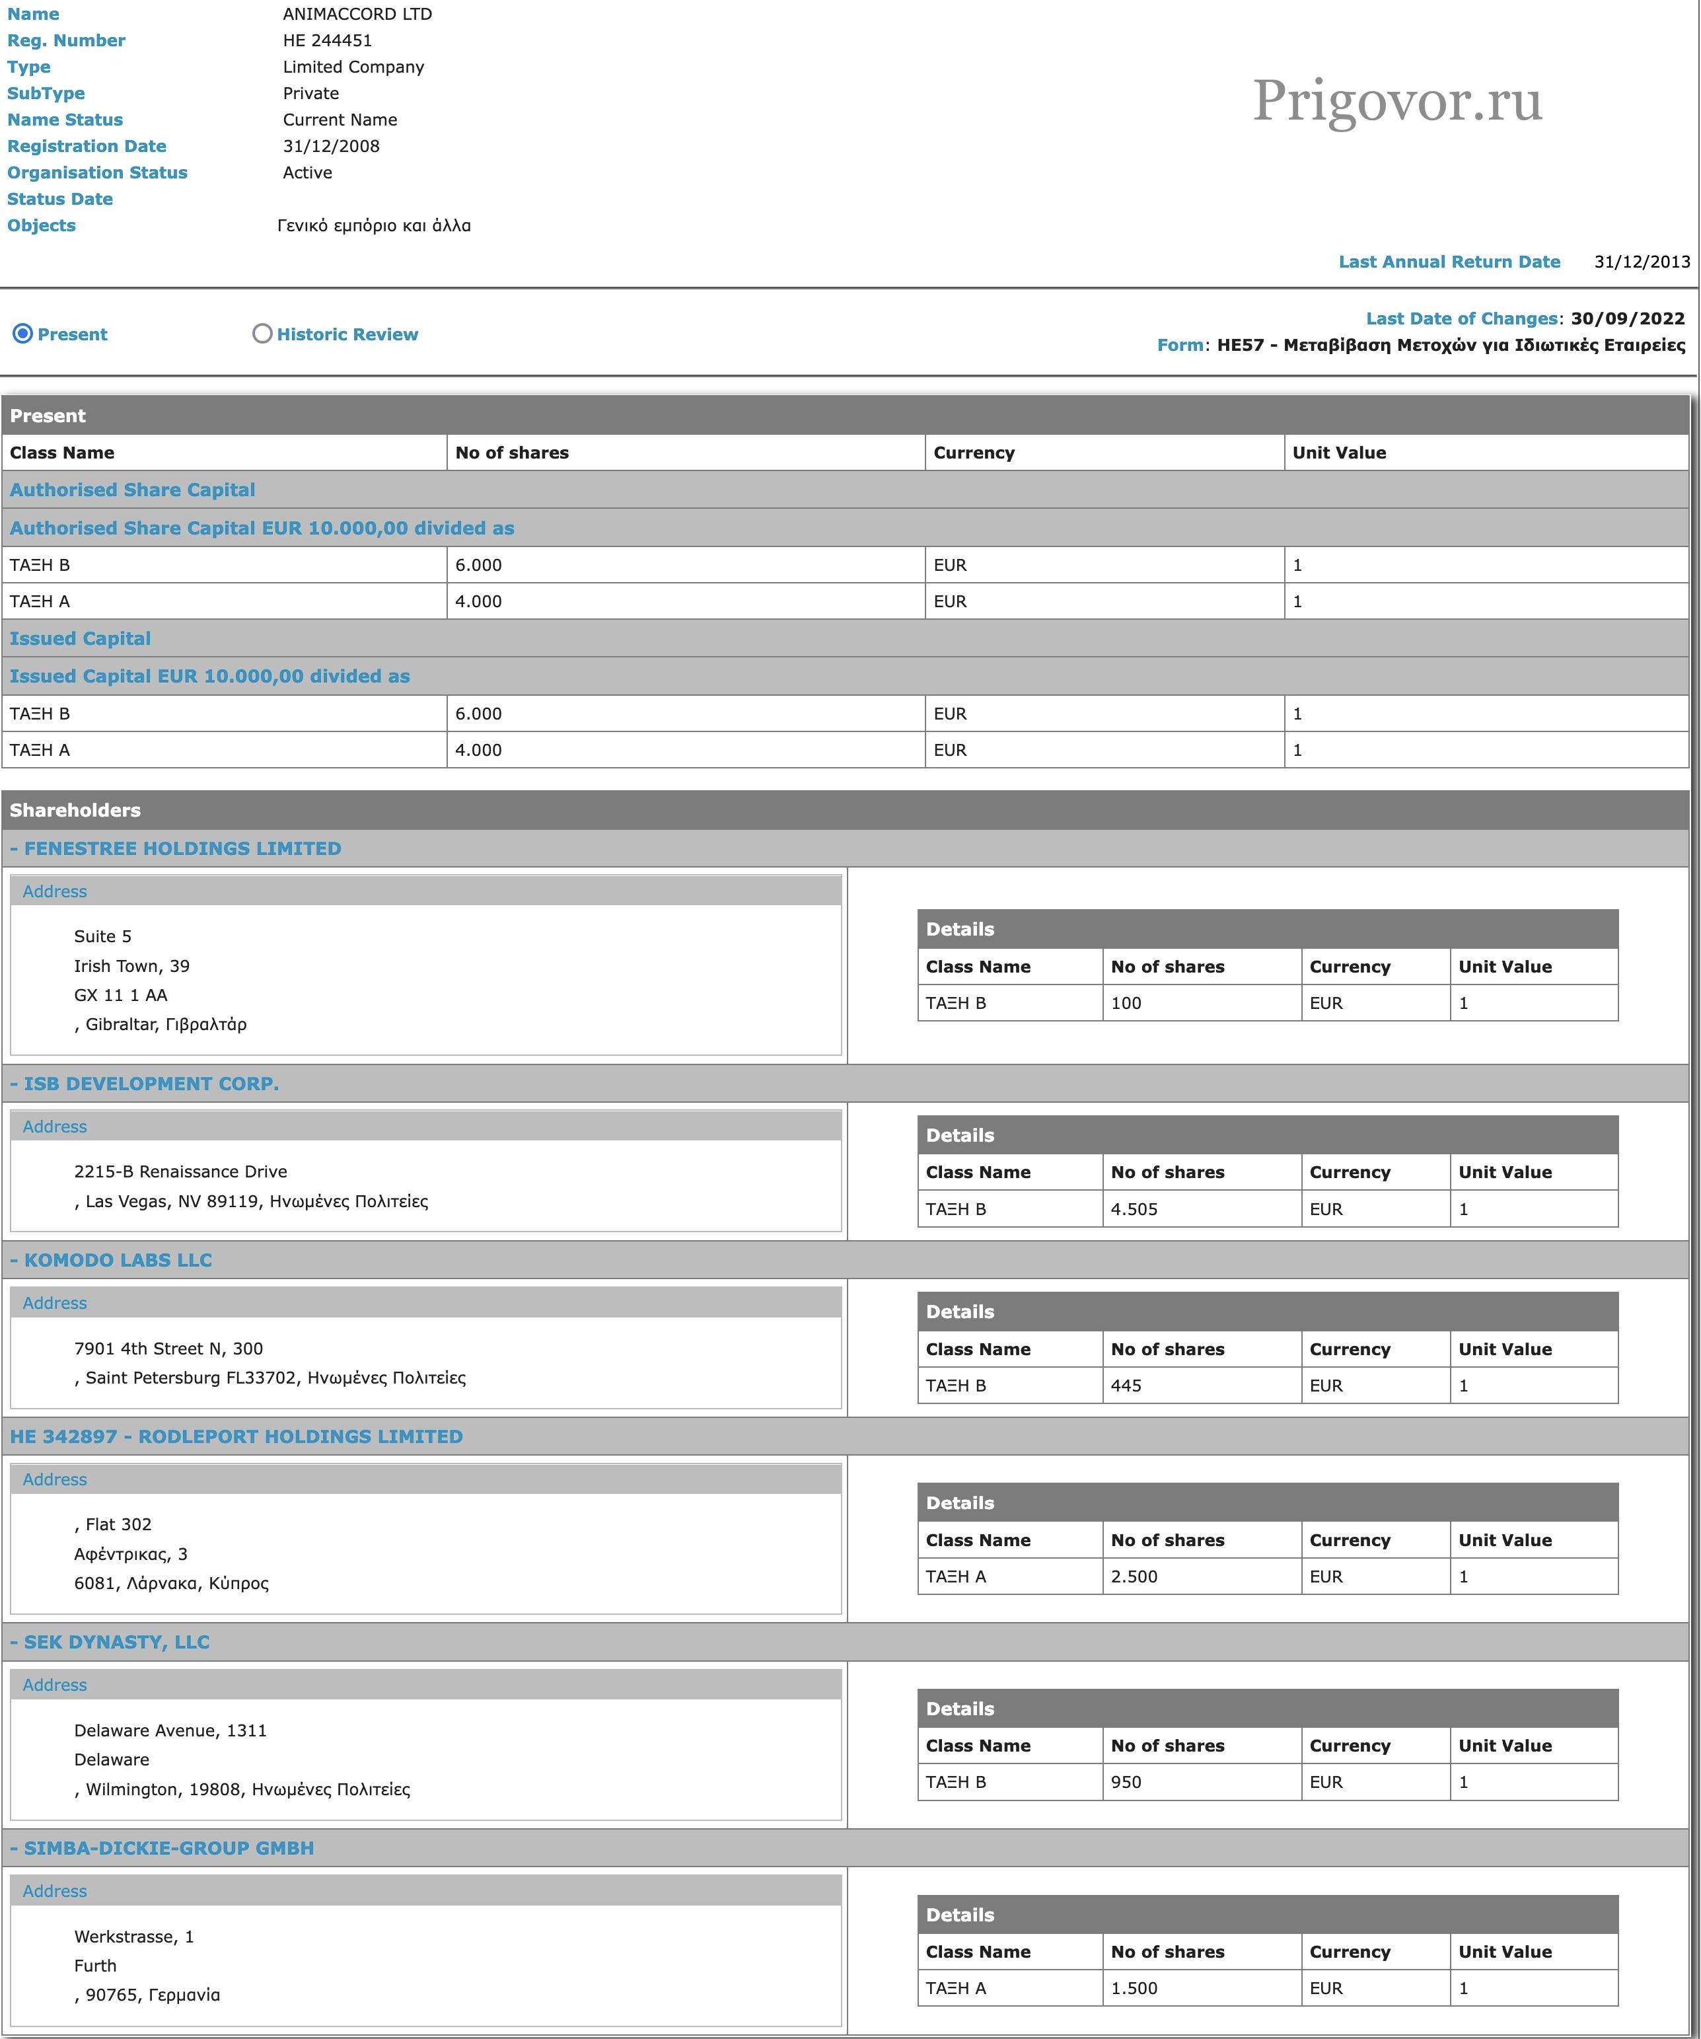Open HE 342897 RODLEPORT HOLDINGS LIMITED link
Viewport: 1701px width, 2039px height.
click(236, 1437)
